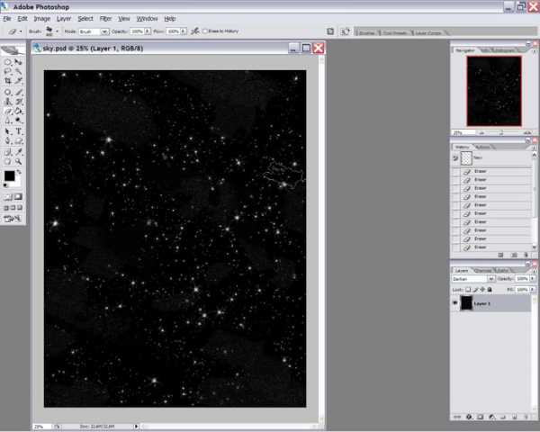
Task: Hide Layer 1 using eye icon
Action: [456, 304]
